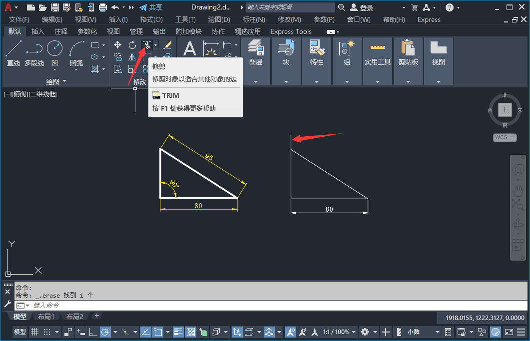Click the Rotate tool icon
The height and width of the screenshot is (341, 530).
tap(132, 45)
